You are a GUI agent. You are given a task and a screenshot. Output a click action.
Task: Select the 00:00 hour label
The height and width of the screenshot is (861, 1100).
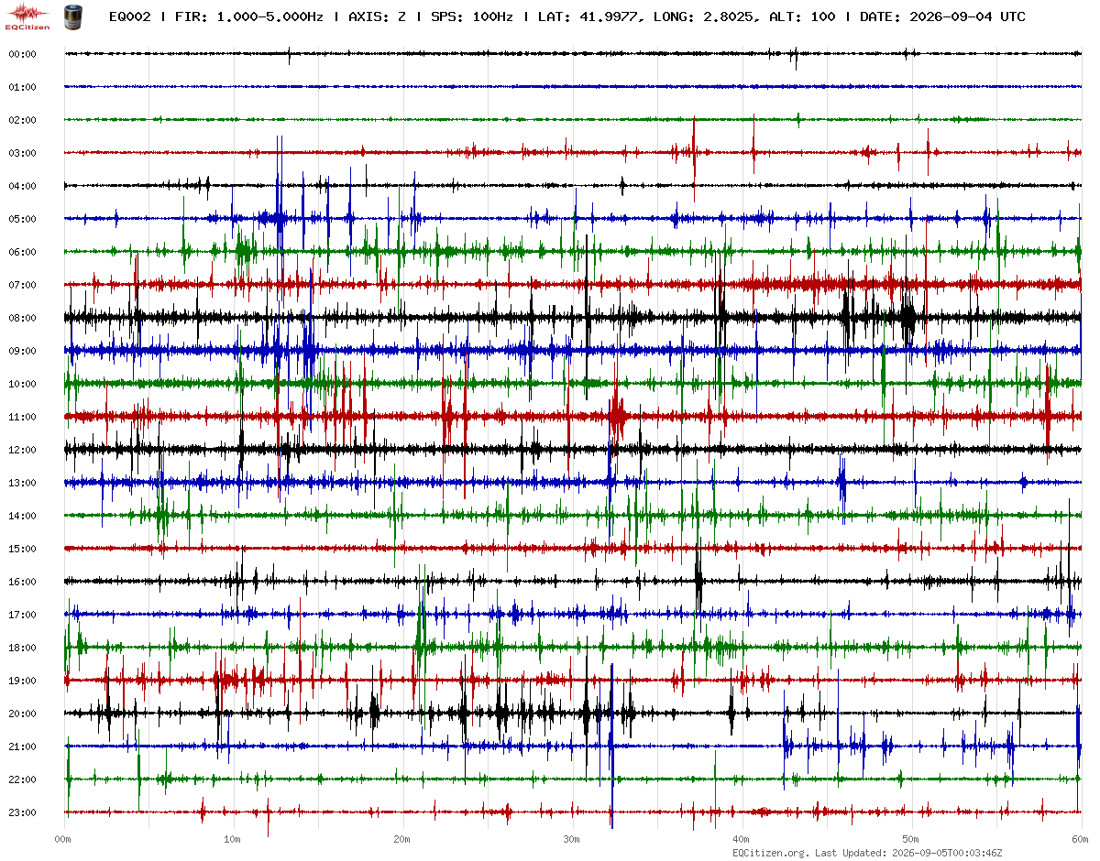tap(22, 54)
